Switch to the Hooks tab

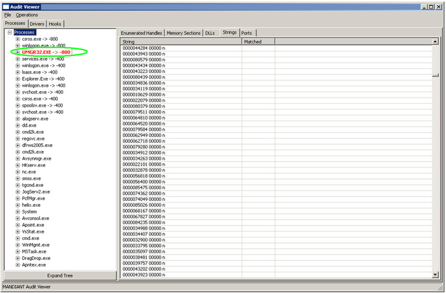pyautogui.click(x=55, y=24)
